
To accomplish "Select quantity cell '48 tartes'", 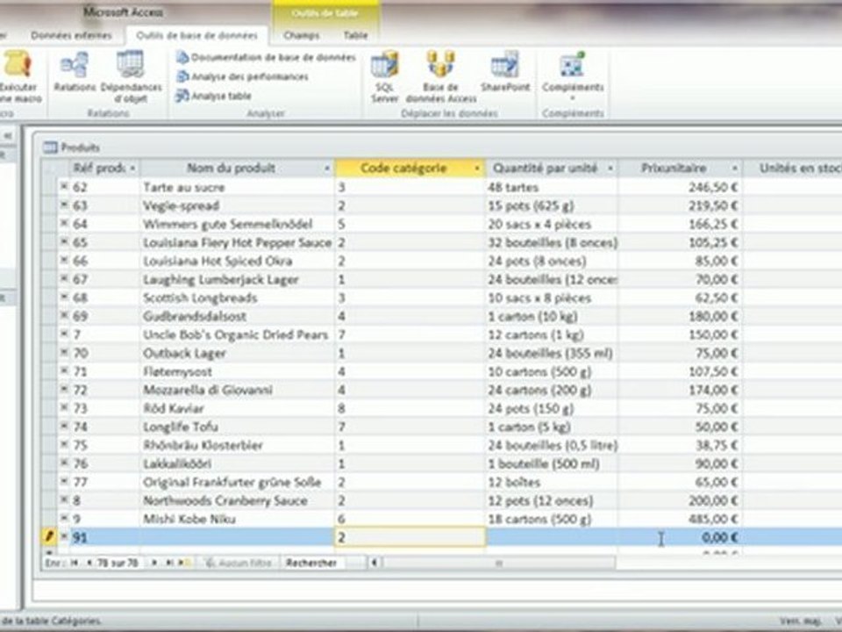I will (x=552, y=187).
